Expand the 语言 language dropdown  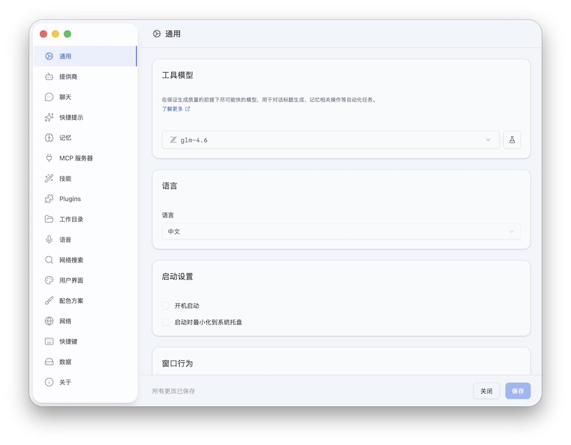(x=340, y=231)
